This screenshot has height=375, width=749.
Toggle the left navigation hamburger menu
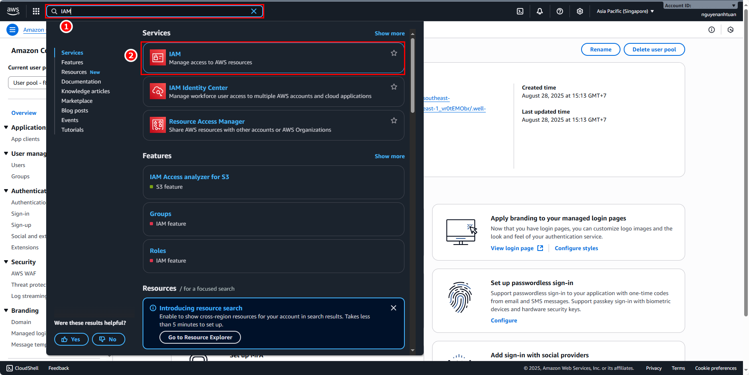[x=12, y=30]
